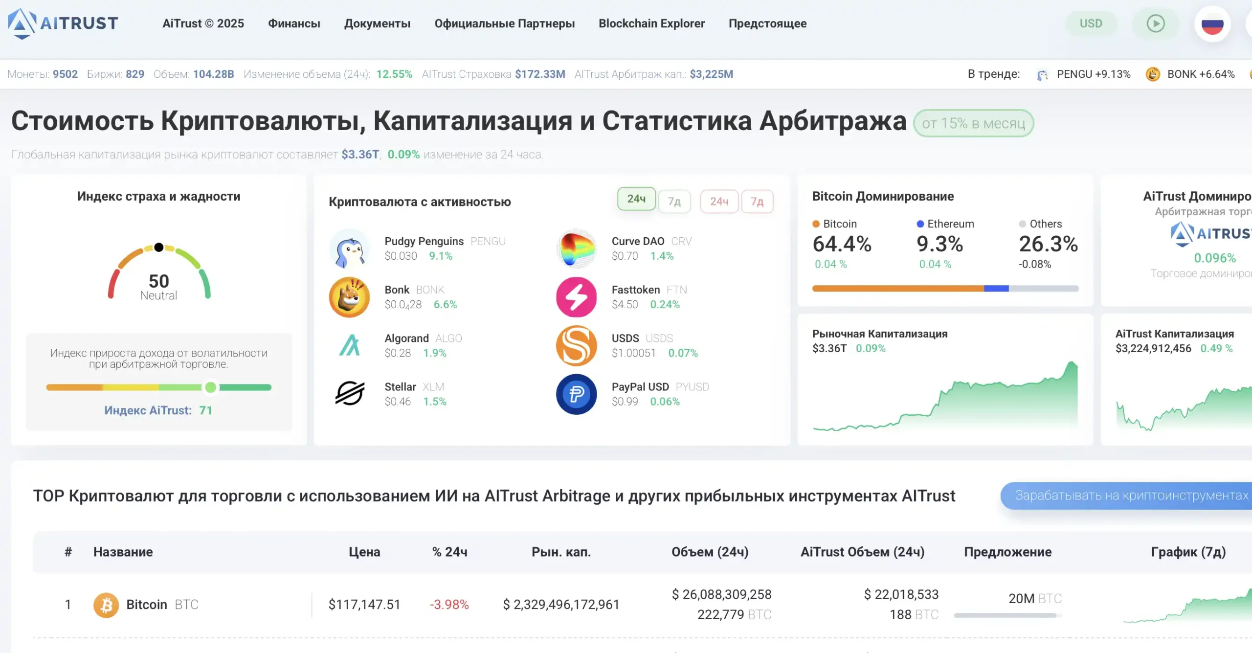The width and height of the screenshot is (1252, 653).
Task: Open the USD currency selector
Action: [x=1091, y=23]
